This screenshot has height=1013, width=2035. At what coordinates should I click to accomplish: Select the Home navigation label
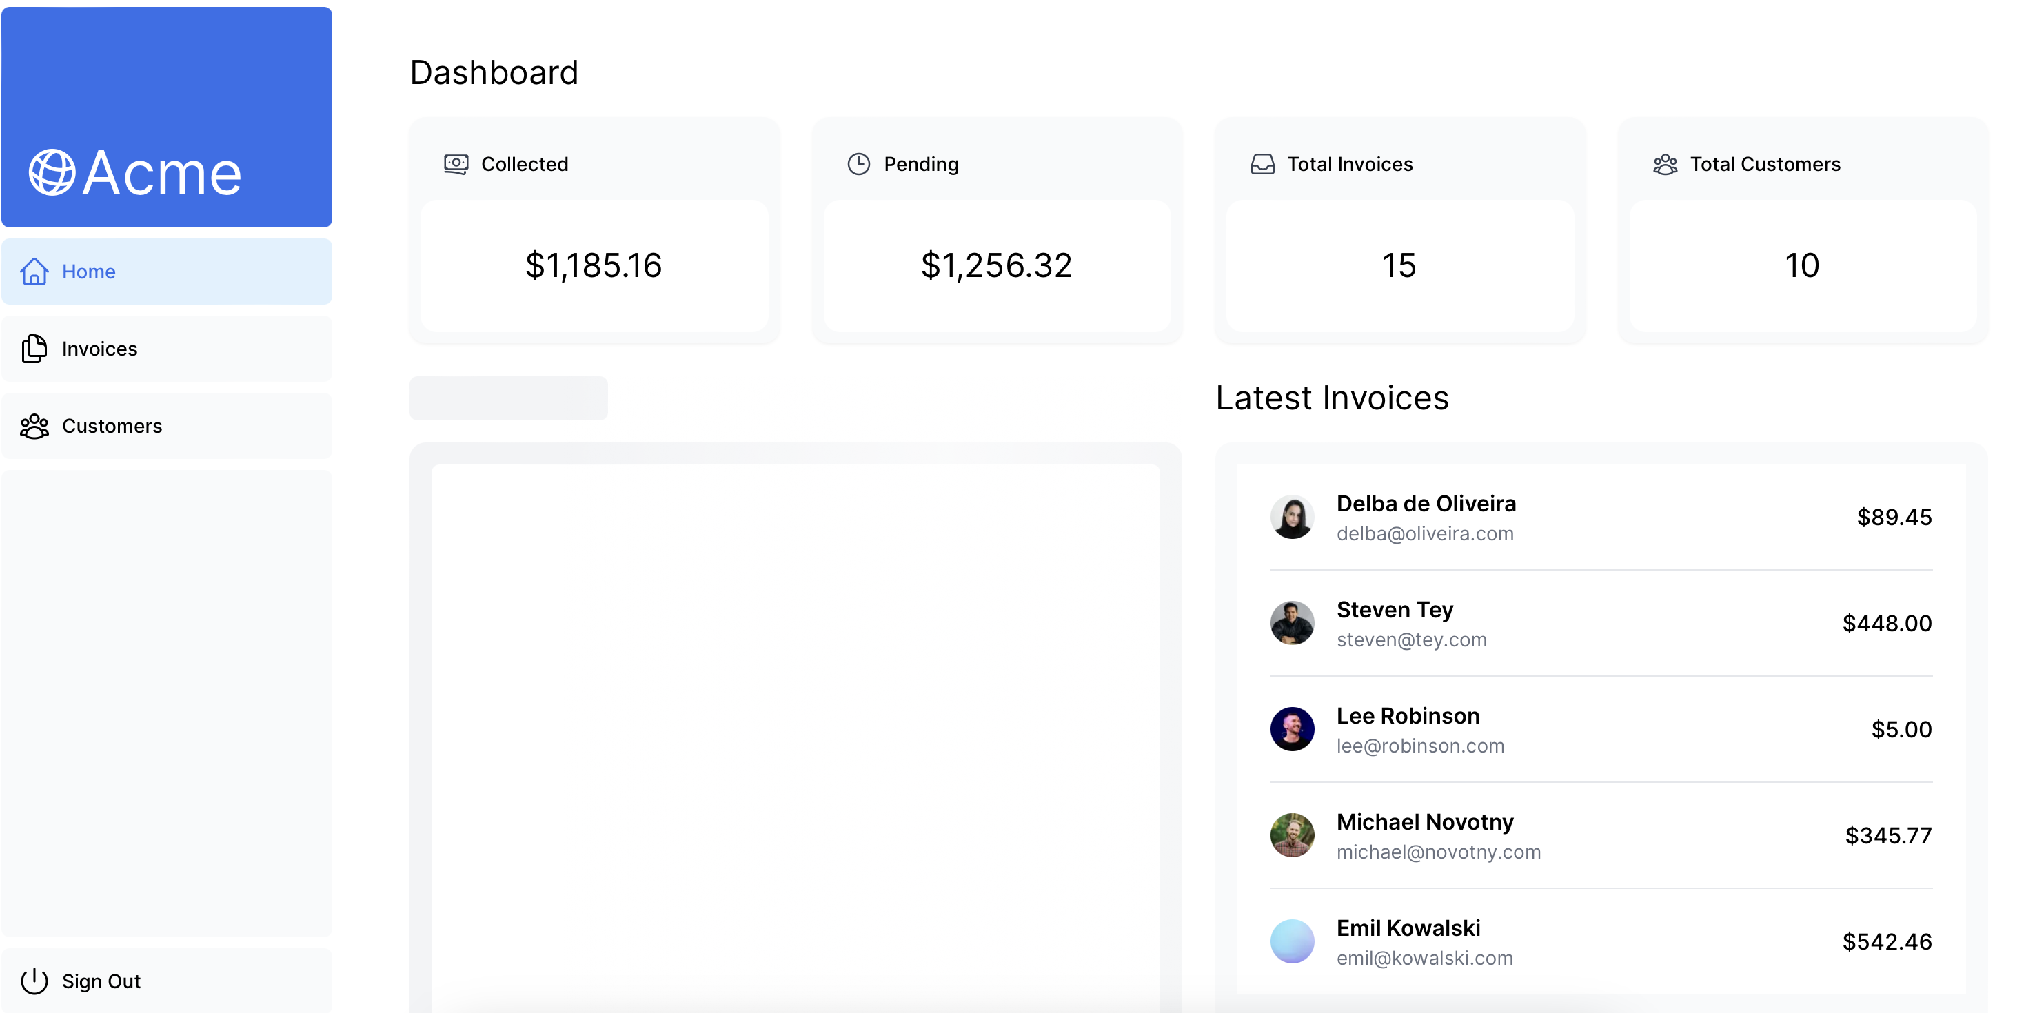(x=88, y=272)
